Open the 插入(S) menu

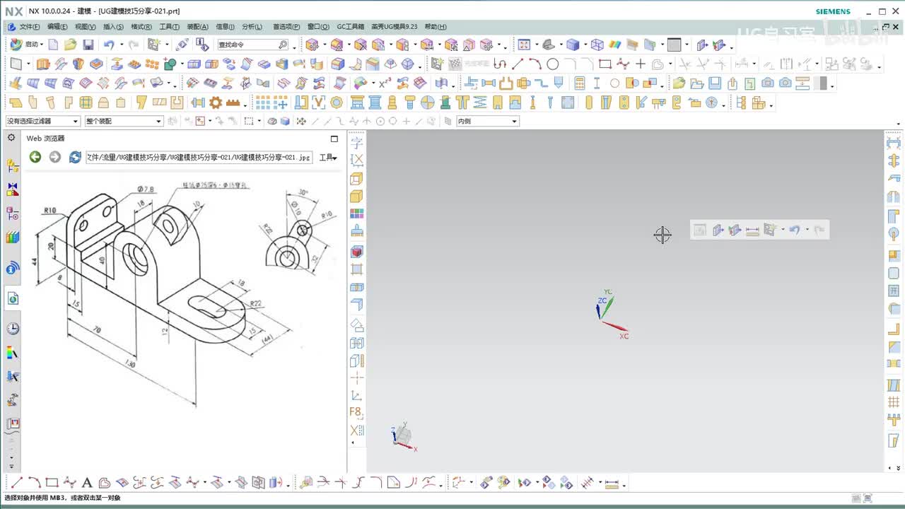click(x=113, y=27)
